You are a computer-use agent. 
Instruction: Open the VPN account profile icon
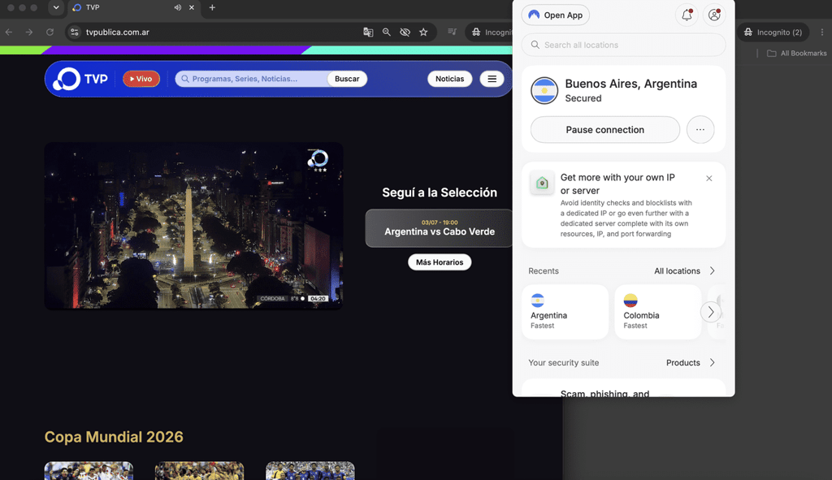coord(714,15)
